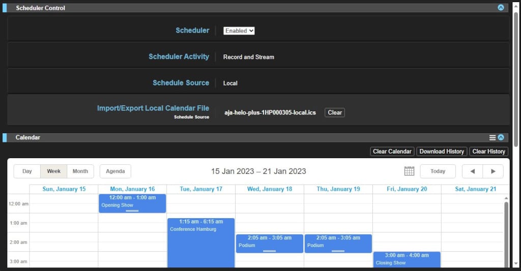
Task: Clear the imported local calendar file
Action: click(x=335, y=112)
